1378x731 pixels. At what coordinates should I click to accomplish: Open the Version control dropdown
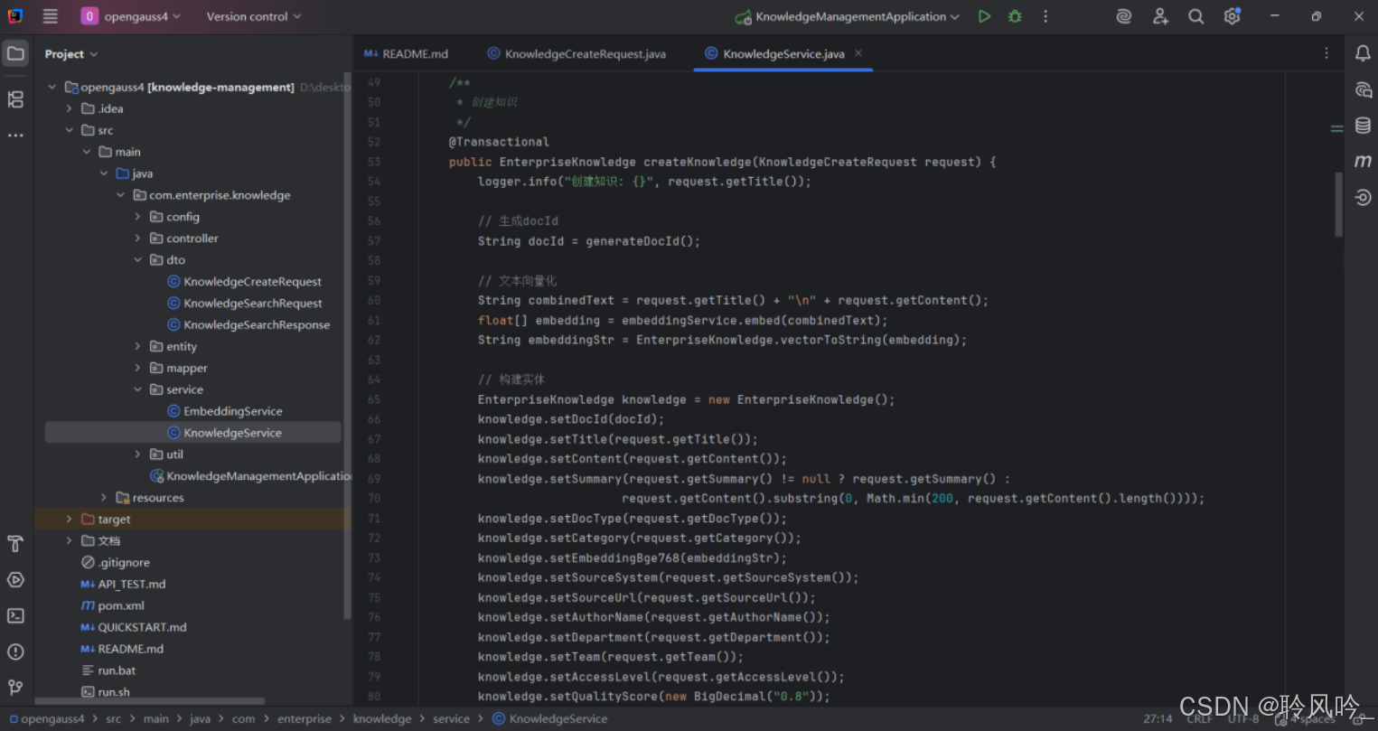253,16
